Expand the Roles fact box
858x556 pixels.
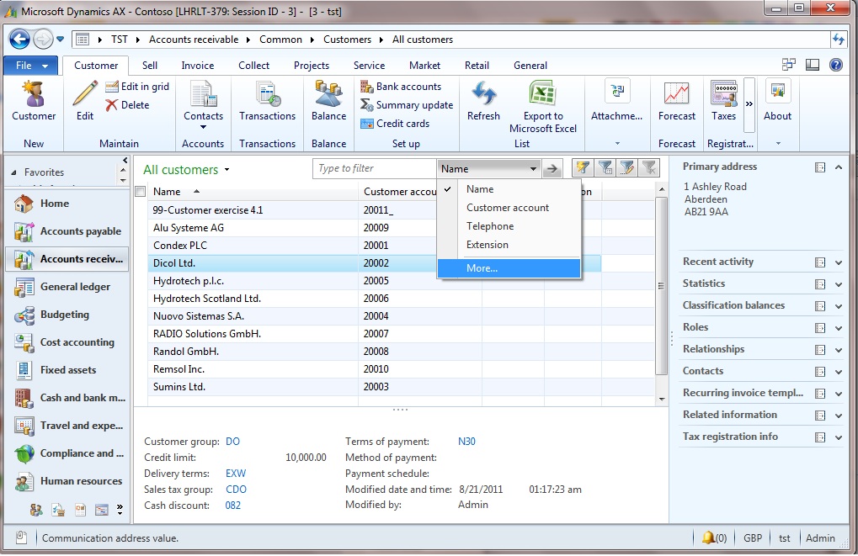click(839, 328)
